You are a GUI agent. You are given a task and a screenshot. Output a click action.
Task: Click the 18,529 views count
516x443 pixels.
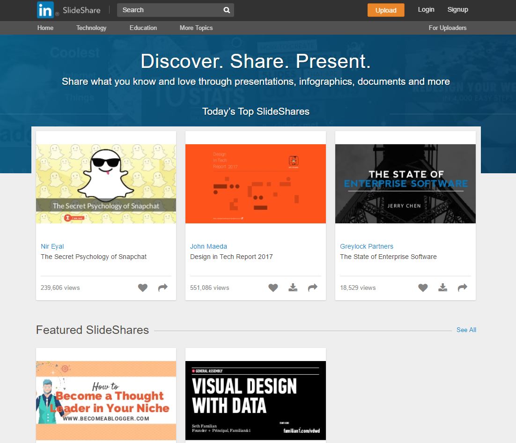pos(358,288)
